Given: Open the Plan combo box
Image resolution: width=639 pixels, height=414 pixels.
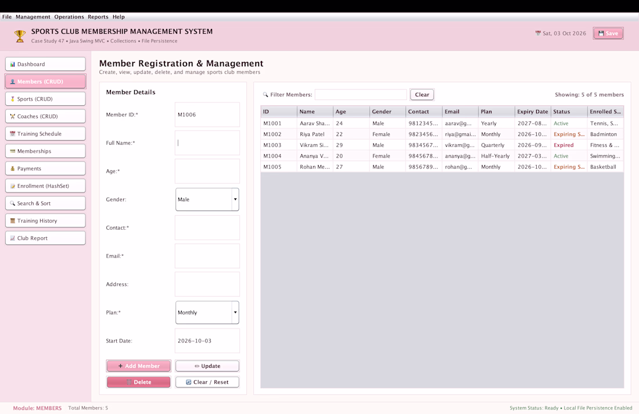Looking at the screenshot, I should (x=207, y=312).
